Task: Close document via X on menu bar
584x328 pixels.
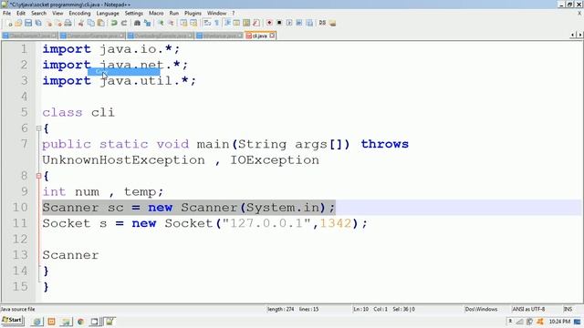Action: (x=579, y=13)
